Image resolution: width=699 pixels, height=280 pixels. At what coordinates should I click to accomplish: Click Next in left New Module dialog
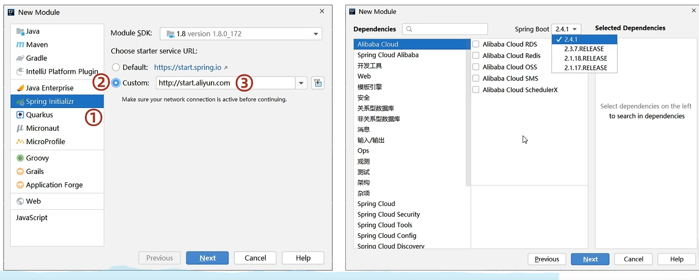tap(207, 258)
